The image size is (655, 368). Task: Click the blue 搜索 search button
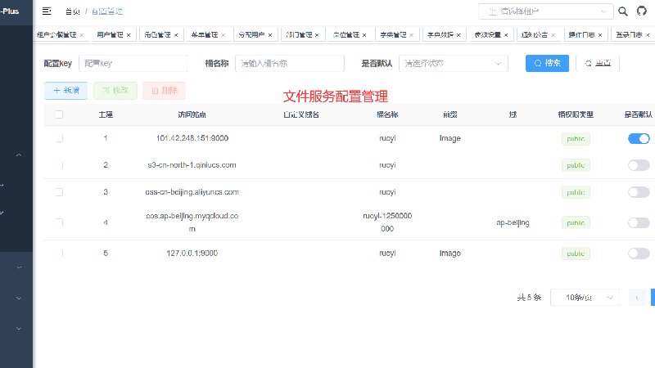pyautogui.click(x=547, y=63)
